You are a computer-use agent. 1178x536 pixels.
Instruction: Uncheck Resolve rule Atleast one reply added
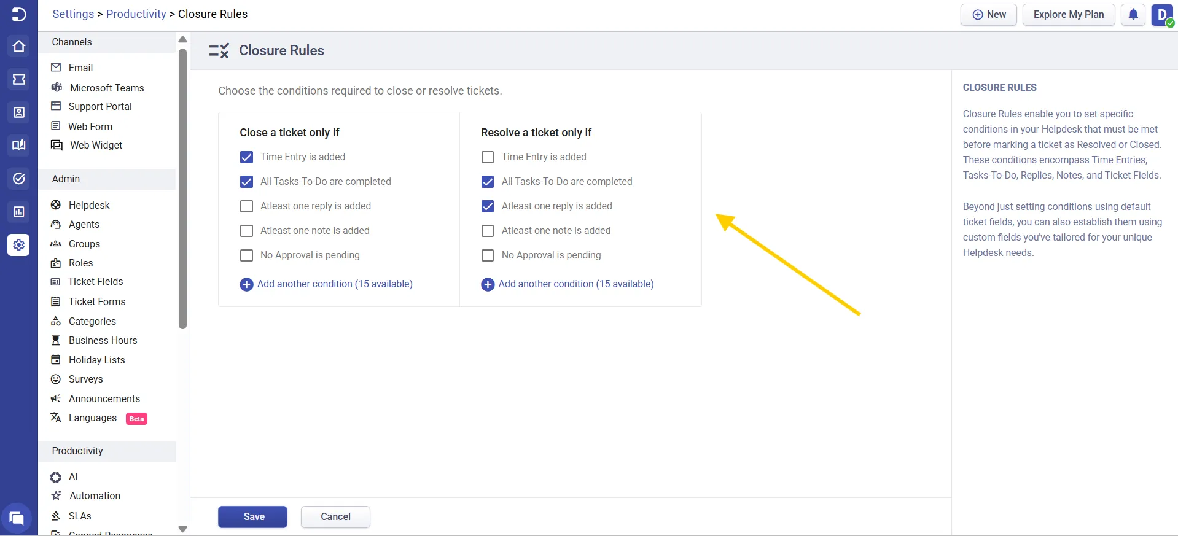tap(488, 206)
